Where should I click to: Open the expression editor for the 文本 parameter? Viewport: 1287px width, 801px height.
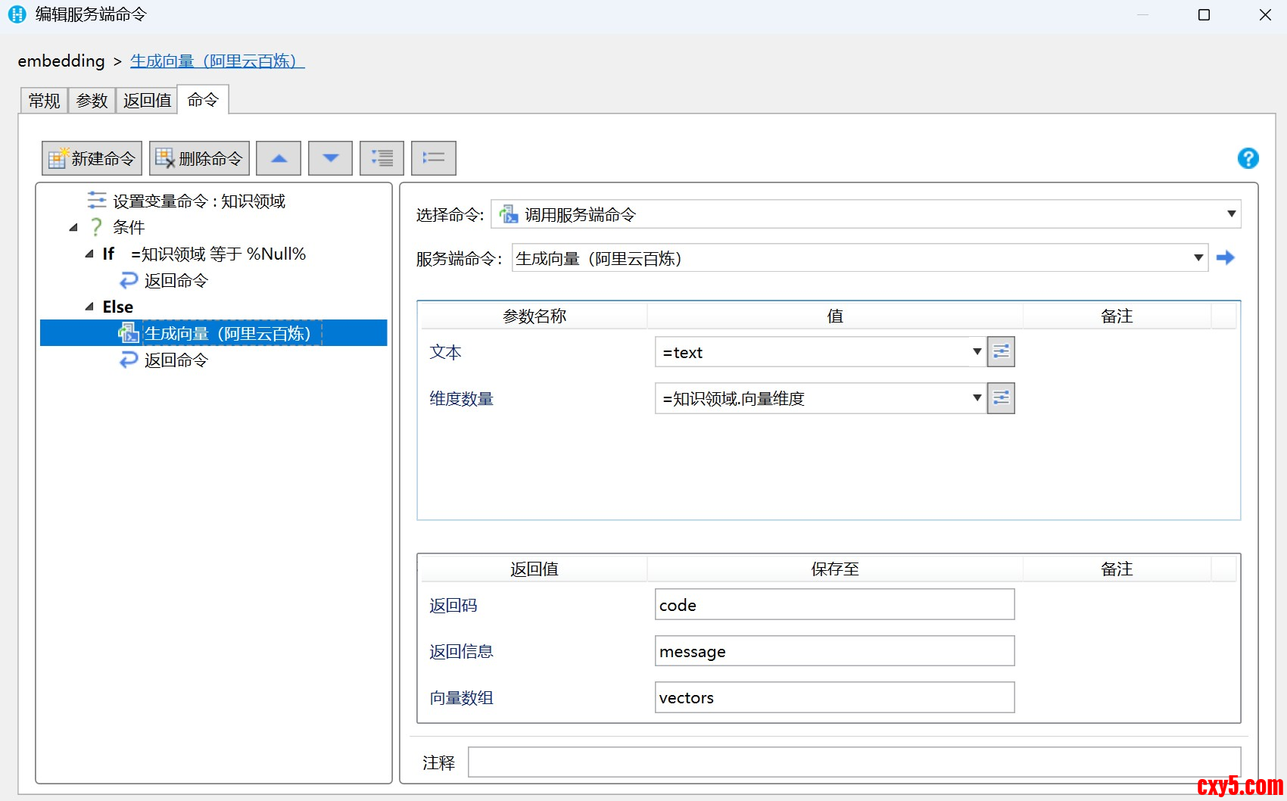(x=1001, y=352)
